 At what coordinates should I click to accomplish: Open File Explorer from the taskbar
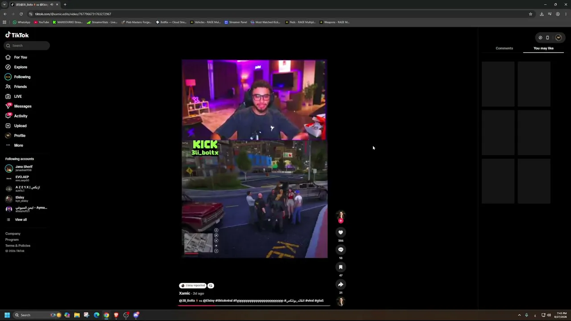click(77, 315)
